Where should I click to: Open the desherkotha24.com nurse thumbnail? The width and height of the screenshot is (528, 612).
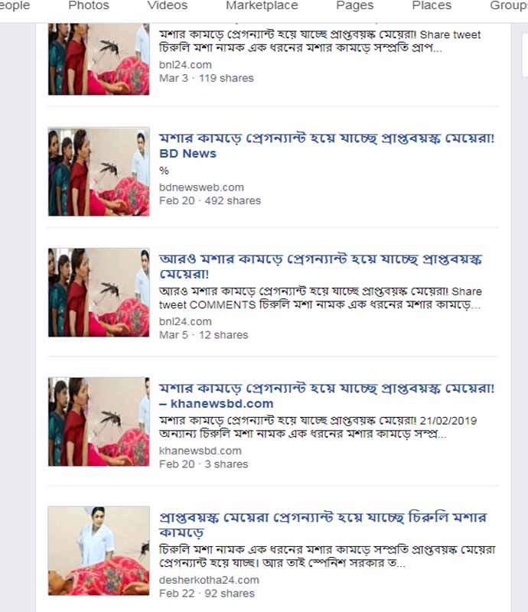pyautogui.click(x=99, y=551)
